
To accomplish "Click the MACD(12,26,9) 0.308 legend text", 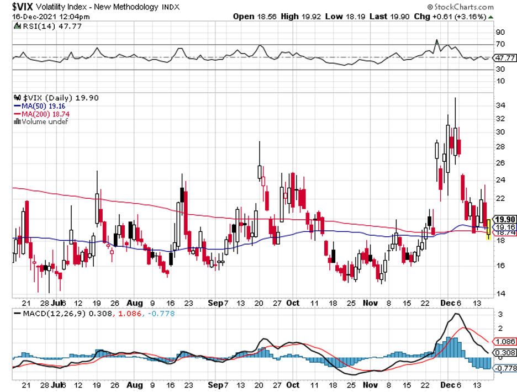I will (x=67, y=314).
